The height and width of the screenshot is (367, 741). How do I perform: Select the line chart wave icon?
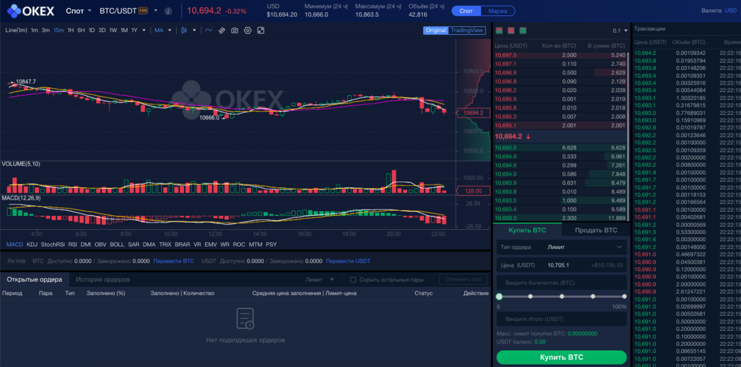[209, 30]
